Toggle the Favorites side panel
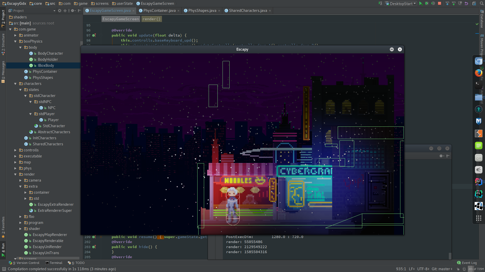Viewport: 485px width, 272px height. point(3,227)
